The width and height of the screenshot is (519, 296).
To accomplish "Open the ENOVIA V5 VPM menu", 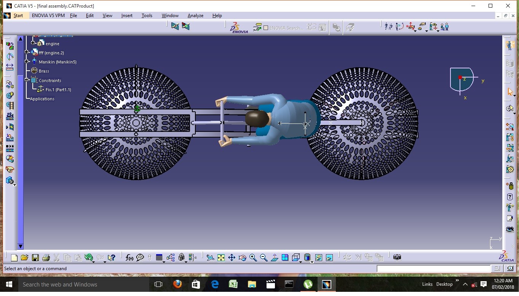I will [x=48, y=16].
